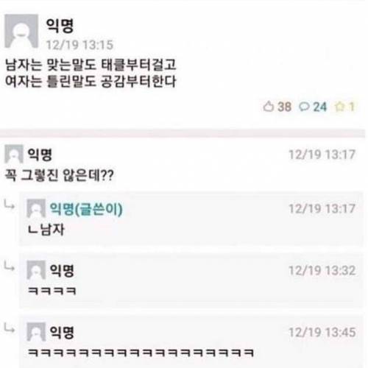
Task: Click the 12/19 13:15 post timestamp
Action: click(79, 45)
